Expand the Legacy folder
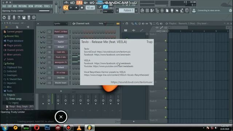 point(15,103)
